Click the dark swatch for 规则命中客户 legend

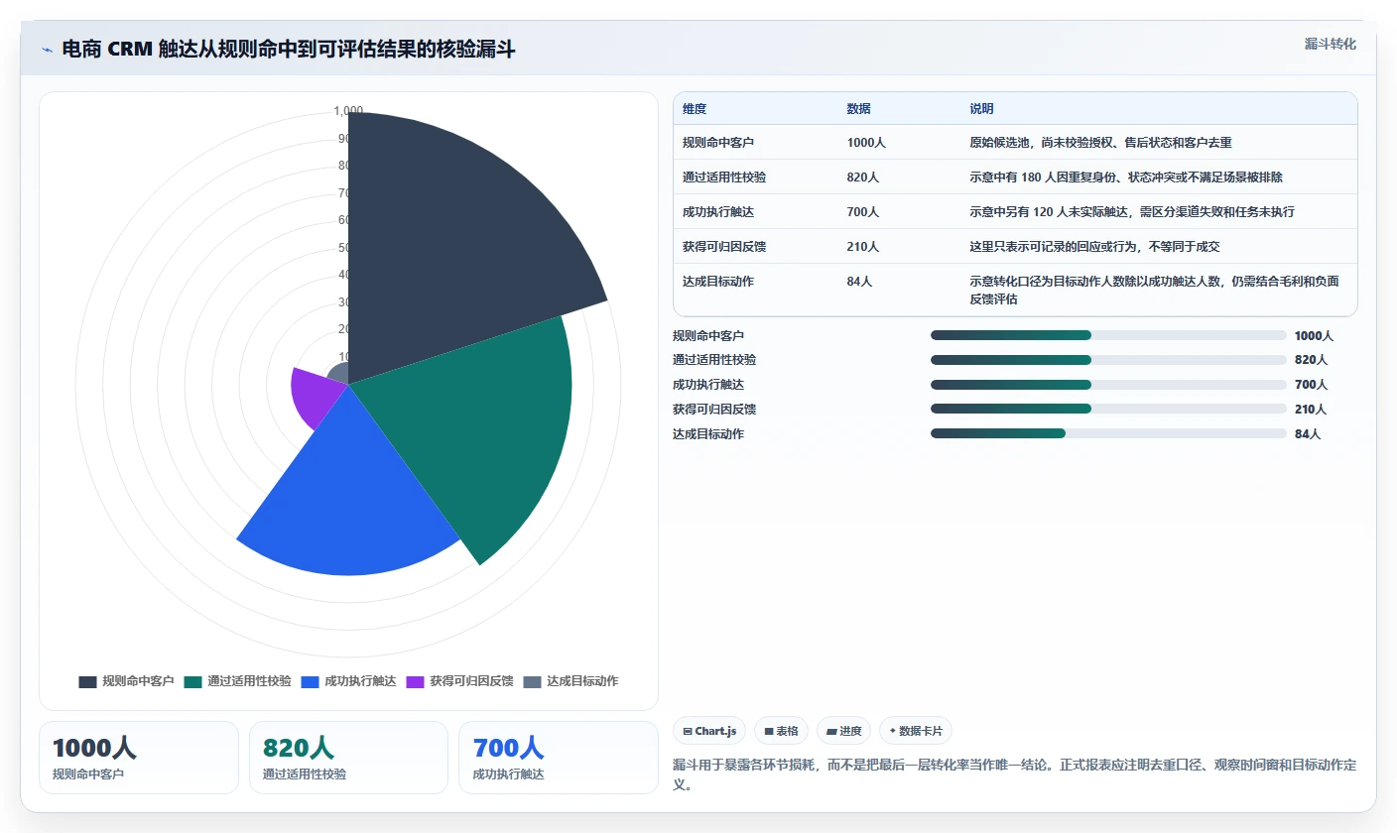pyautogui.click(x=87, y=681)
